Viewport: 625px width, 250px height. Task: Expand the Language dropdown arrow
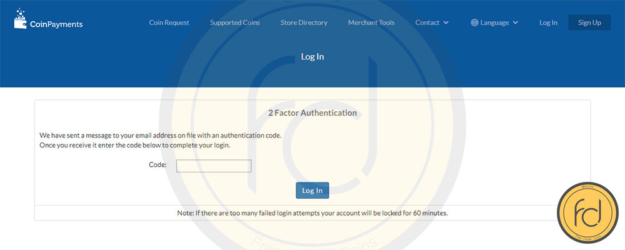515,22
